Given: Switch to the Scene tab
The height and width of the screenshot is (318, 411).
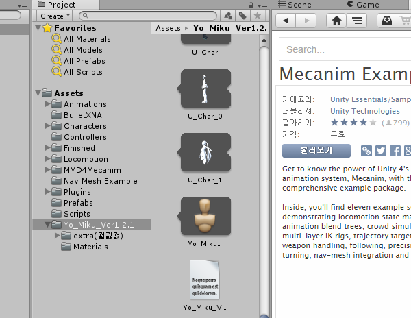Looking at the screenshot, I should pos(295,5).
